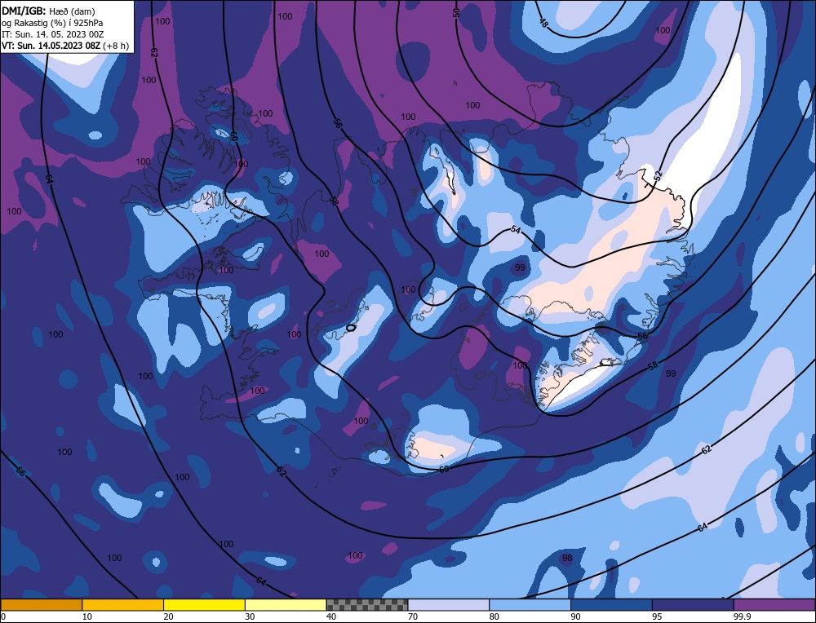The width and height of the screenshot is (816, 623).
Task: Click the purple above-99.9 legend swatch
Action: [774, 605]
